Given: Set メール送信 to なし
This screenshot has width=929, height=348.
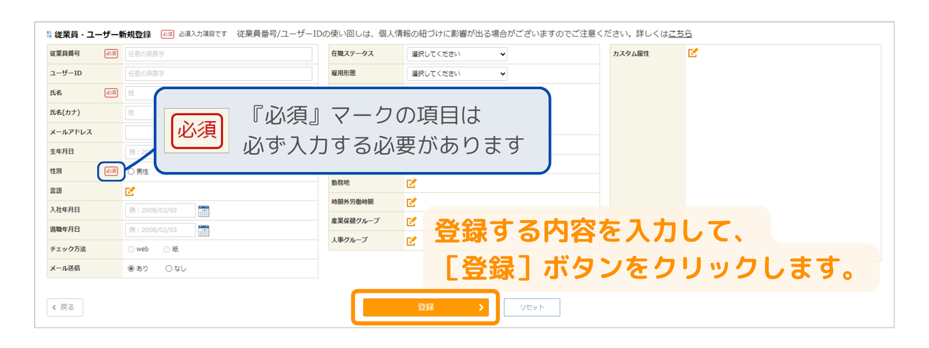Looking at the screenshot, I should point(169,268).
